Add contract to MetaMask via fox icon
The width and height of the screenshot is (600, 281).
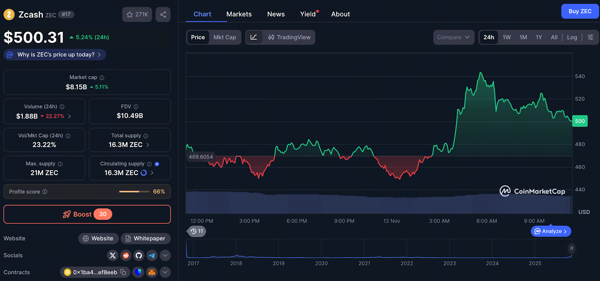pos(151,272)
